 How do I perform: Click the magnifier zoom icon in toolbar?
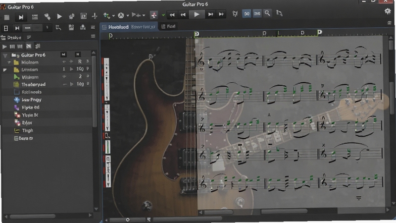click(267, 13)
